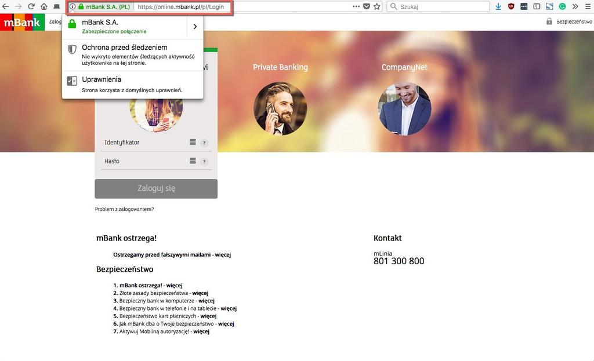
Task: Click the CompanyNet man portrait
Action: pyautogui.click(x=404, y=108)
